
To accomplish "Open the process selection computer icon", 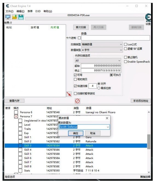I will pyautogui.click(x=8, y=17).
